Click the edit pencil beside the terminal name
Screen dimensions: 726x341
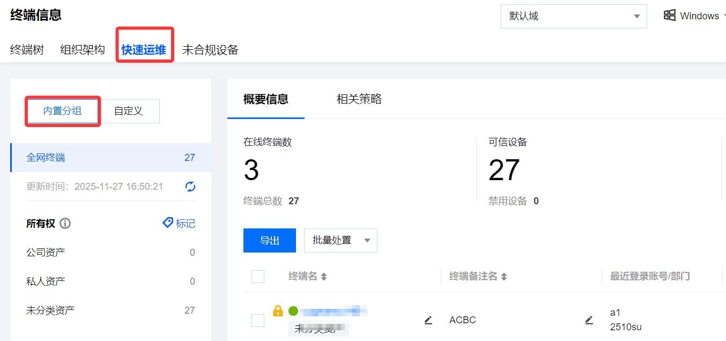coord(428,320)
